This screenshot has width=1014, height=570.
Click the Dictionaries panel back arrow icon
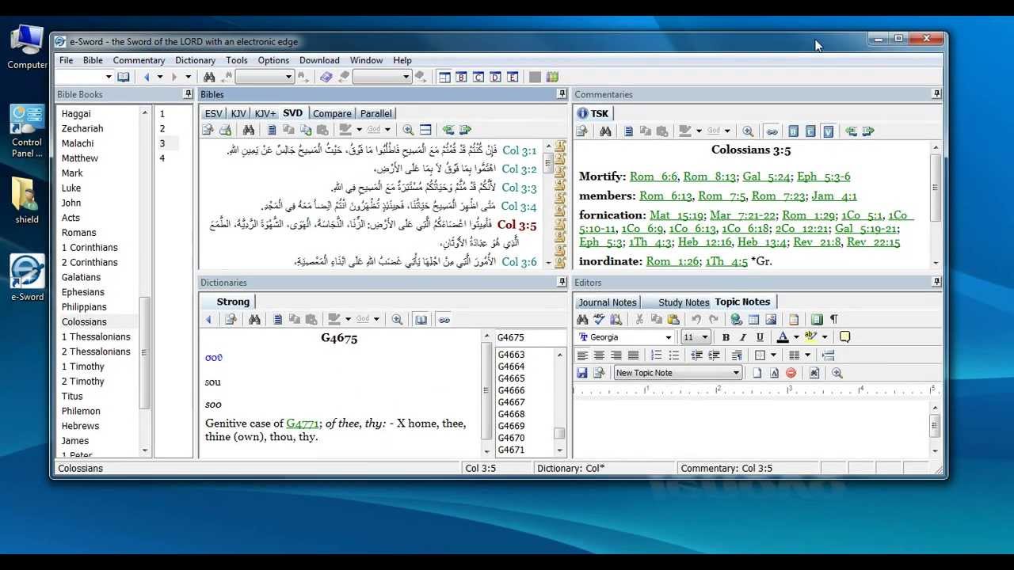point(209,319)
